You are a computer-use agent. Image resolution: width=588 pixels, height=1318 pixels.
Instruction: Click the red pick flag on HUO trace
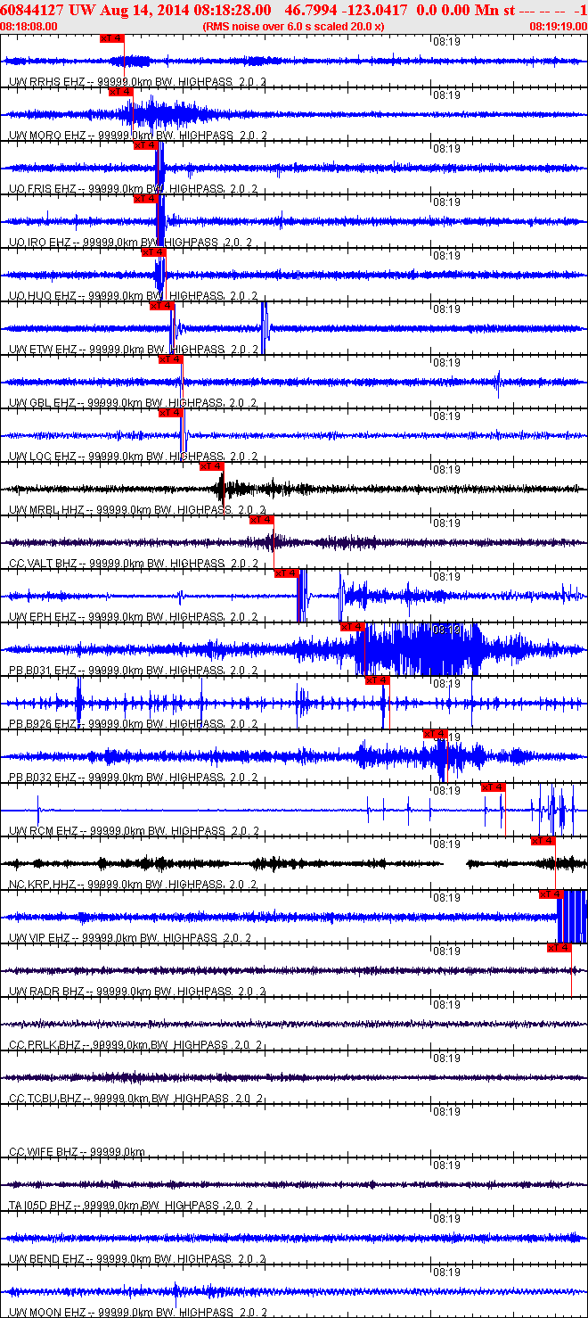click(x=154, y=252)
